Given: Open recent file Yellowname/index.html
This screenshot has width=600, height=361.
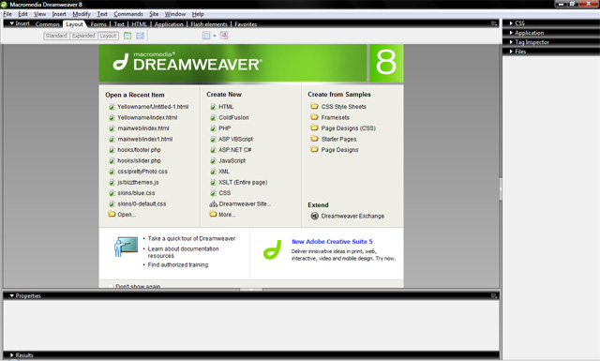Looking at the screenshot, I should click(x=147, y=117).
